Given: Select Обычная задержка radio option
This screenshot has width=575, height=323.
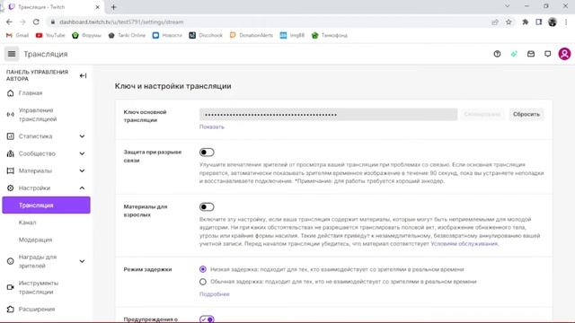Looking at the screenshot, I should [x=203, y=282].
